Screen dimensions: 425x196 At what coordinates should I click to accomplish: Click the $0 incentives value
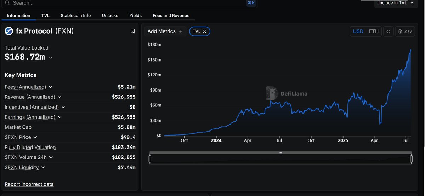(132, 107)
